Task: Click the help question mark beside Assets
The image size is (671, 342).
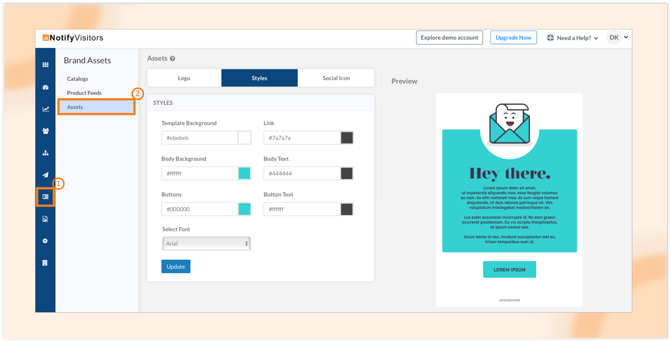Action: pos(172,59)
